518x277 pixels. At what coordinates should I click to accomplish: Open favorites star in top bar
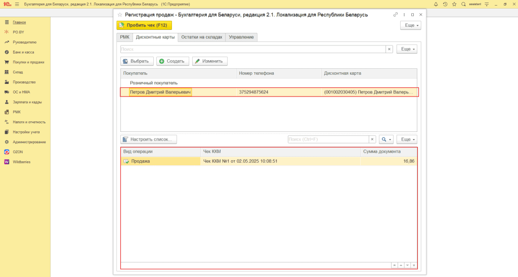pos(454,4)
